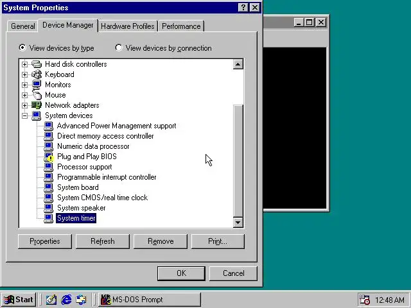Screen dimensions: 411x308
Task: Click the icon beside Programmable interrupt controller
Action: 49,177
